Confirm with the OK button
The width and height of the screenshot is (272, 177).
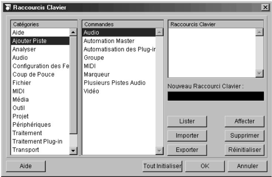tap(205, 166)
